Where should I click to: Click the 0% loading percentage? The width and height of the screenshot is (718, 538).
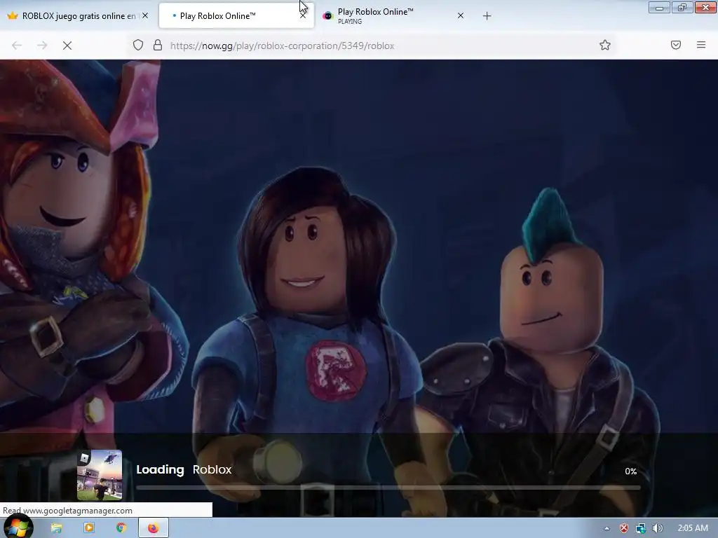click(x=630, y=471)
